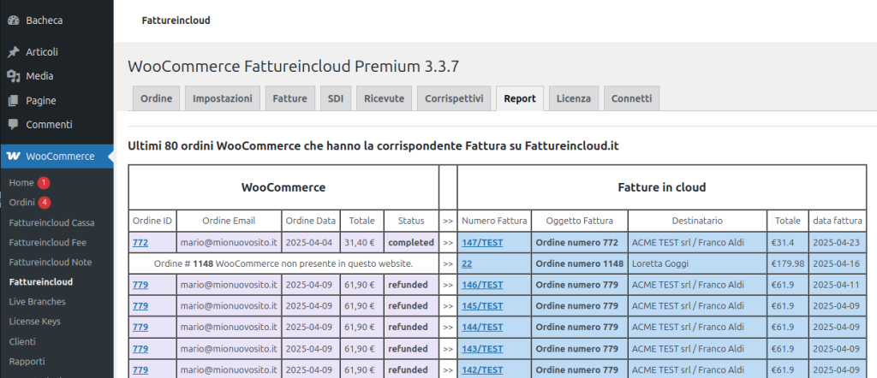The height and width of the screenshot is (378, 877).
Task: Click the 2025-04-11 invoice date
Action: click(x=838, y=285)
